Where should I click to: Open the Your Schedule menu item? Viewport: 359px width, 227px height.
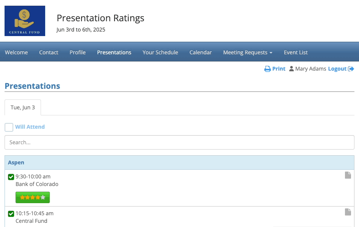point(160,52)
